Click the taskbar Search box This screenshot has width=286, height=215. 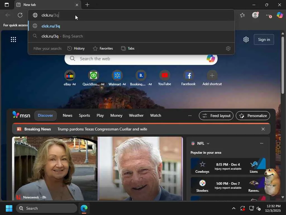click(x=47, y=208)
